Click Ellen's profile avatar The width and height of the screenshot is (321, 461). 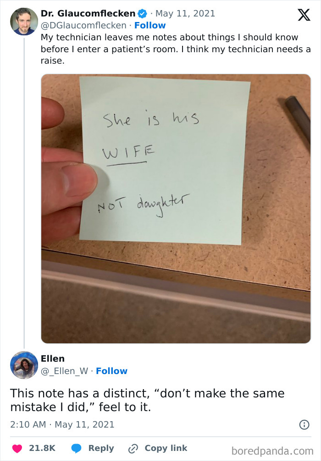click(23, 364)
